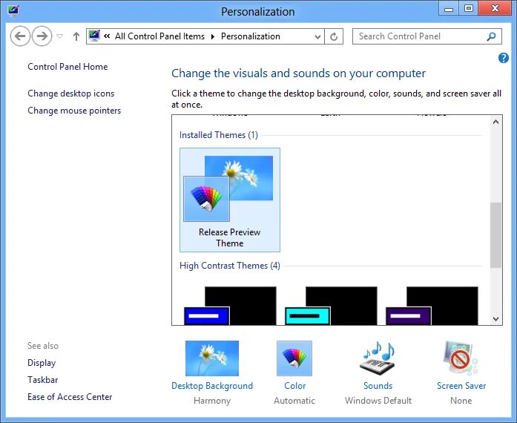Minimize the Personalization window
Image resolution: width=517 pixels, height=423 pixels.
449,9
